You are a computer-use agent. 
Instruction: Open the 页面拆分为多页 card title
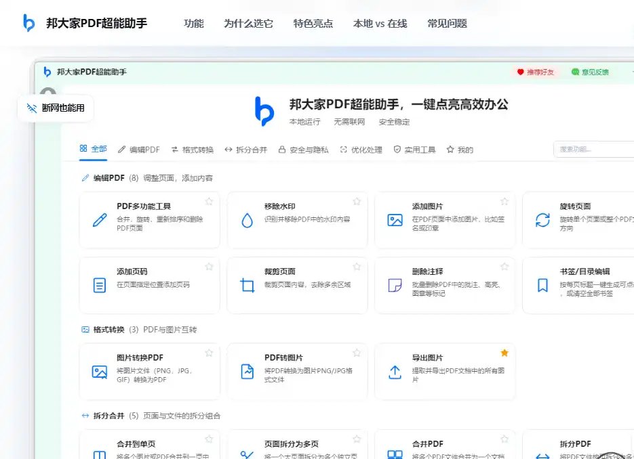291,444
